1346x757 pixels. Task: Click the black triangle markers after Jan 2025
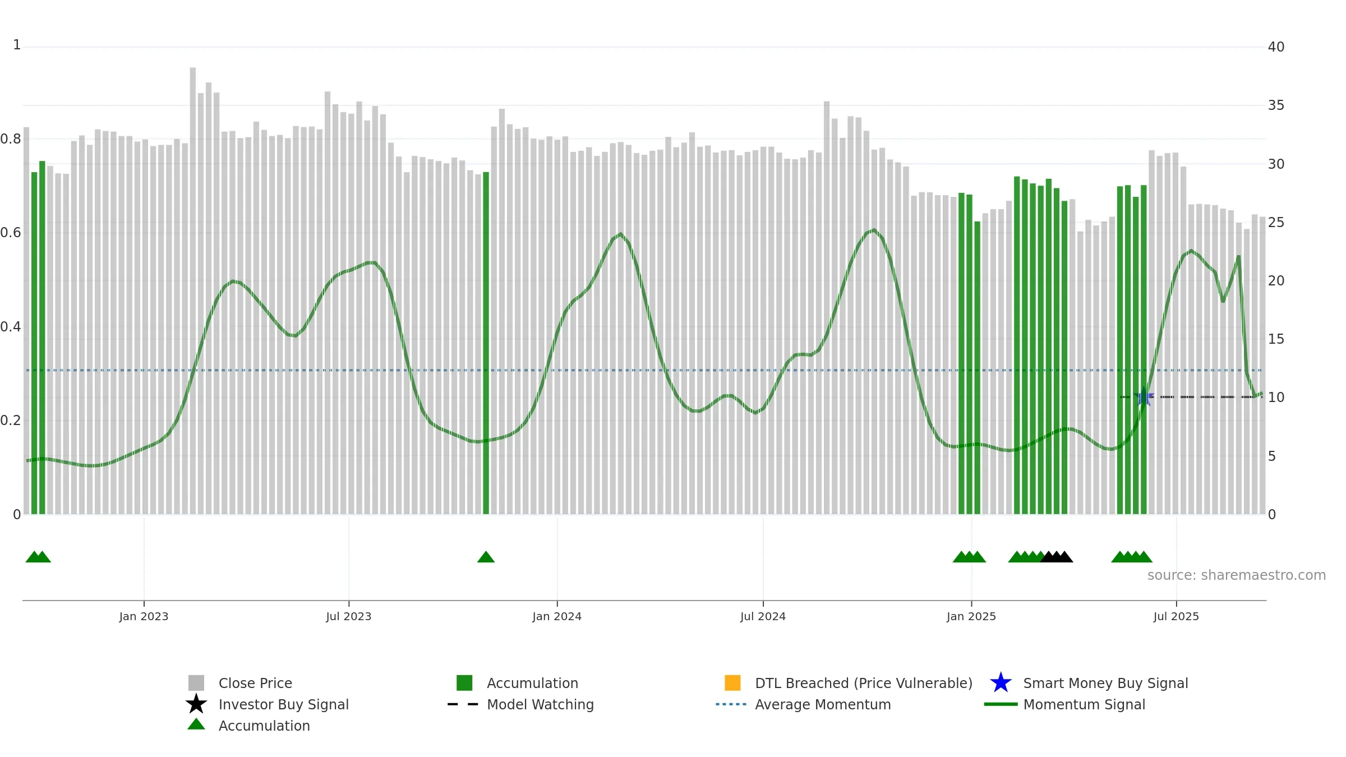tap(1057, 557)
